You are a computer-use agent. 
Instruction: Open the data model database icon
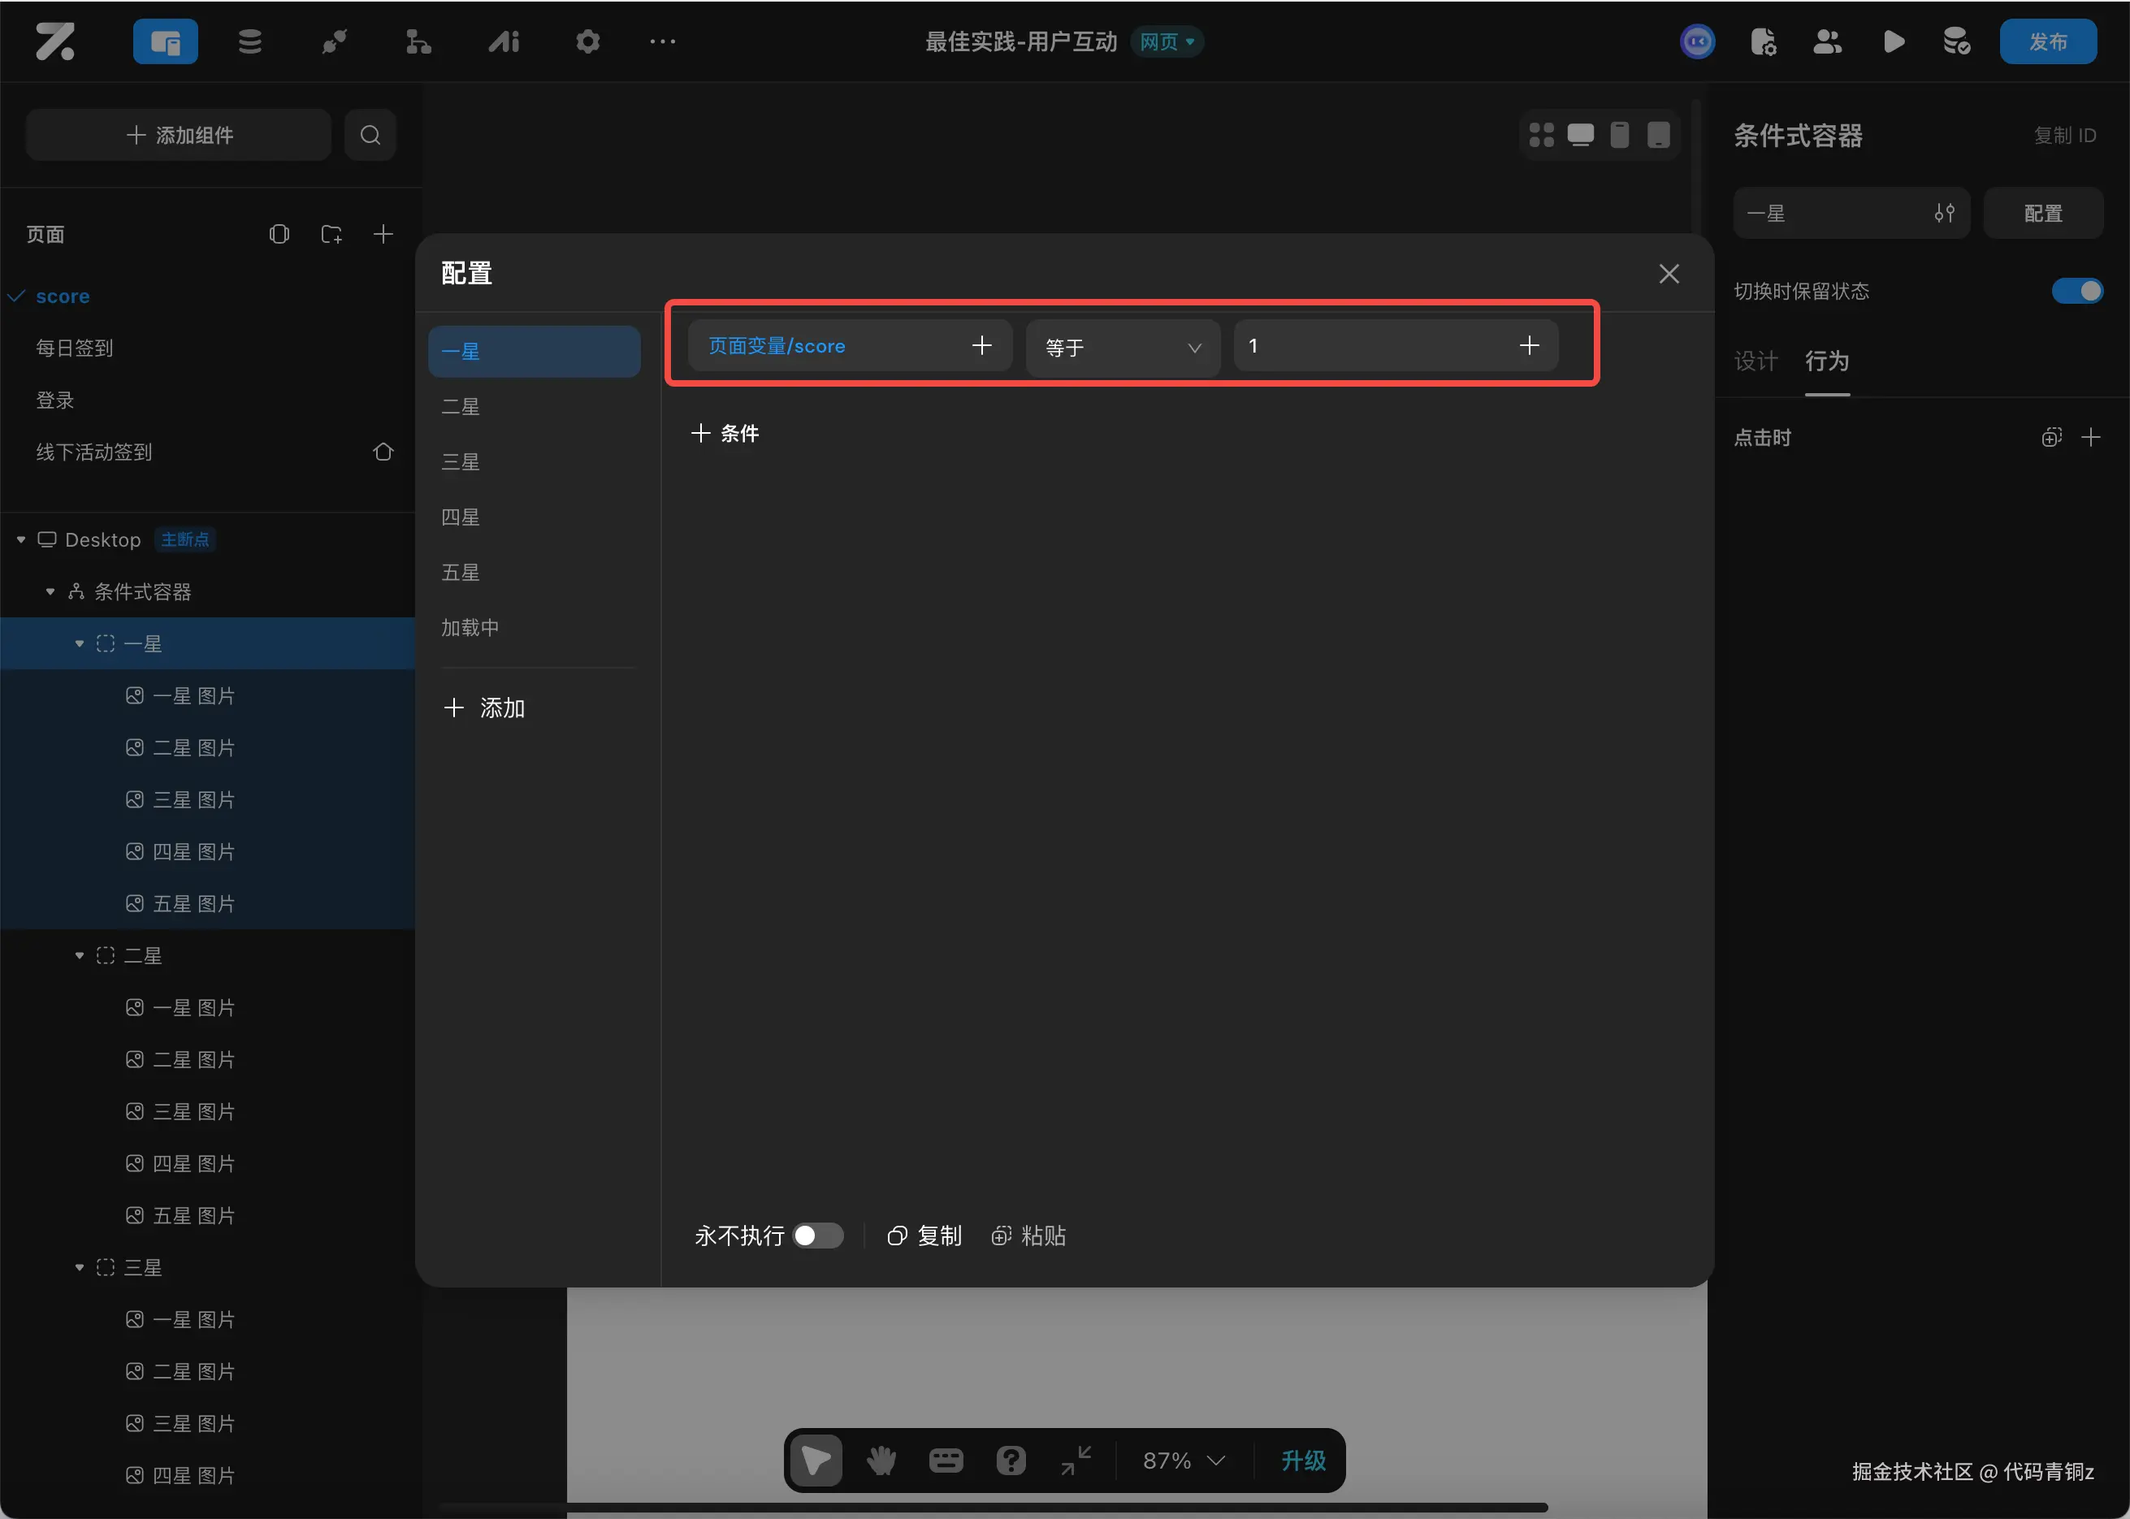click(249, 41)
